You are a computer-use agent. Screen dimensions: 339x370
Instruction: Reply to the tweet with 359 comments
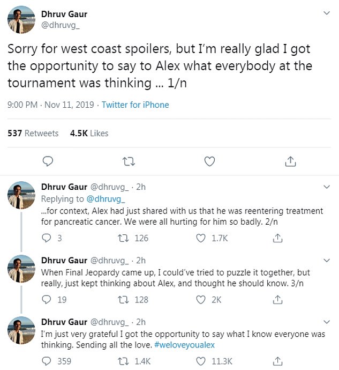pos(47,361)
